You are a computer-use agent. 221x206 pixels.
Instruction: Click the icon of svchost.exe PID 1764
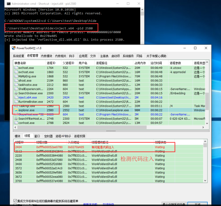(16, 68)
